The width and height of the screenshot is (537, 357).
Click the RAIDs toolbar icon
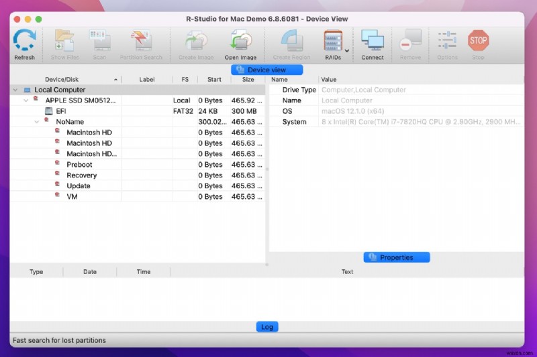tap(333, 41)
